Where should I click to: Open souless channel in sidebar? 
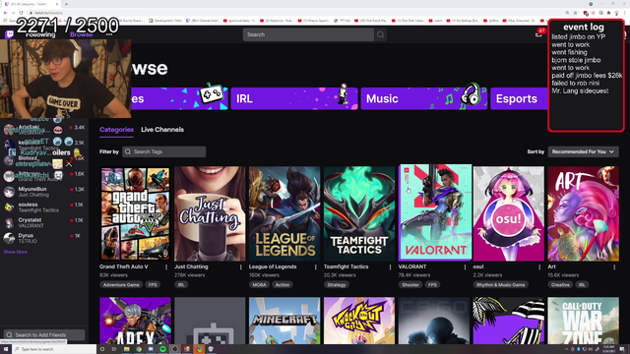tap(44, 207)
